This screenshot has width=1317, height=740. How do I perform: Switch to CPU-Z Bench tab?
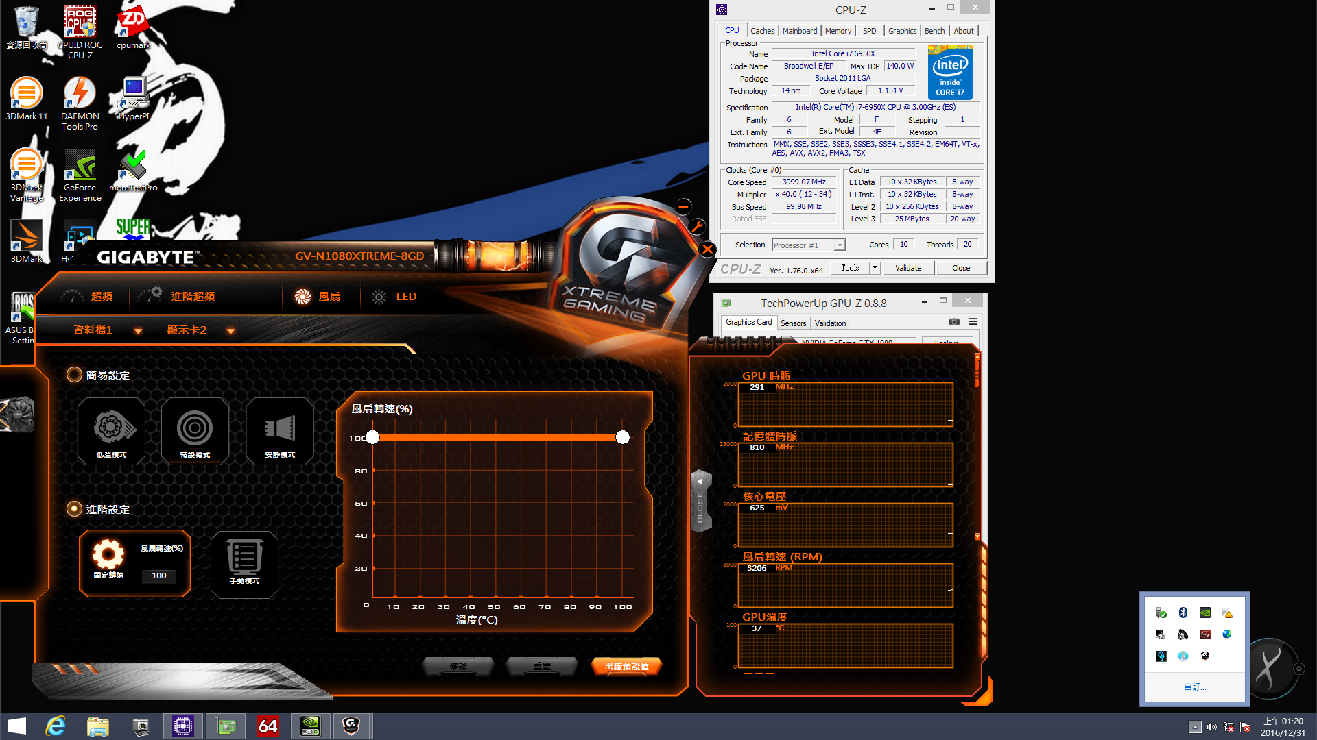(x=934, y=31)
